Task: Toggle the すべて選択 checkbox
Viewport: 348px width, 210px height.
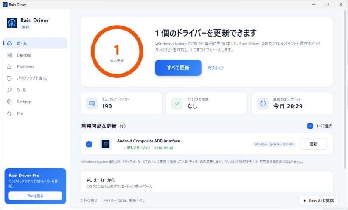Action: [x=310, y=126]
